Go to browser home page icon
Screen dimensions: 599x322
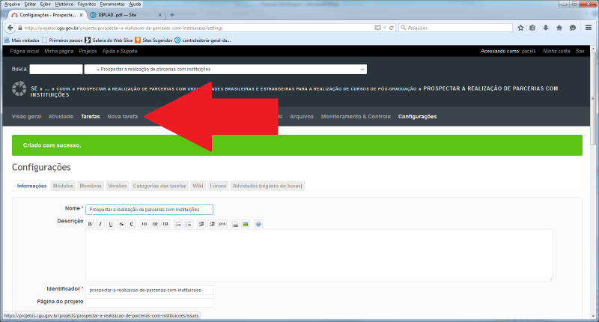pos(559,28)
